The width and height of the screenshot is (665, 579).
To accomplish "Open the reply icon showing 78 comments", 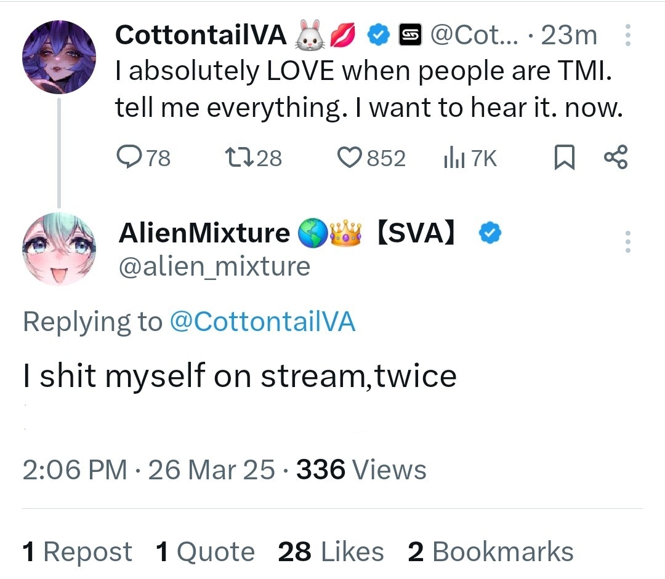I will [129, 158].
